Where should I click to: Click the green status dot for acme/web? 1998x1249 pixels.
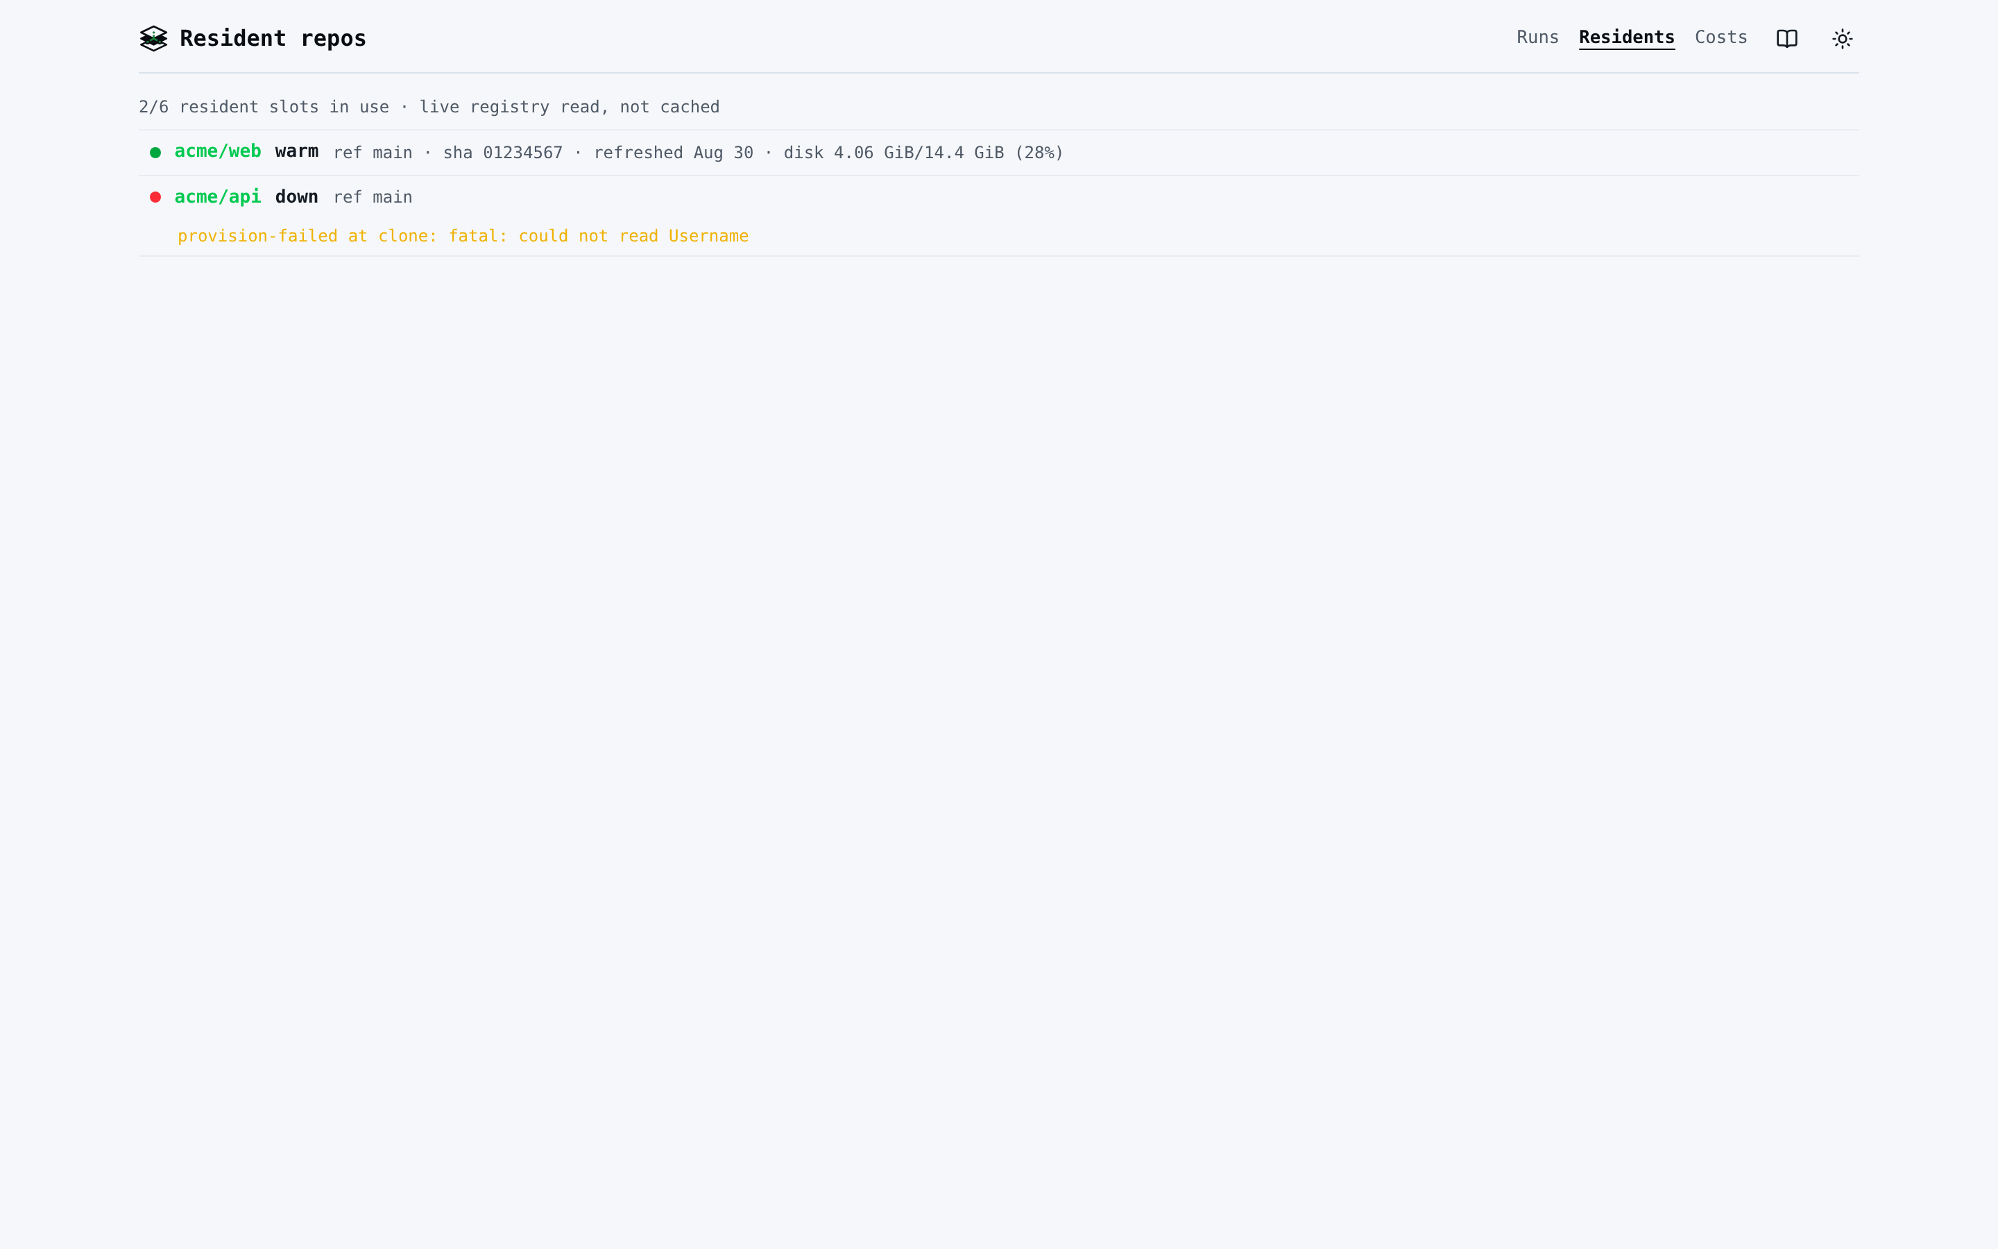click(155, 152)
